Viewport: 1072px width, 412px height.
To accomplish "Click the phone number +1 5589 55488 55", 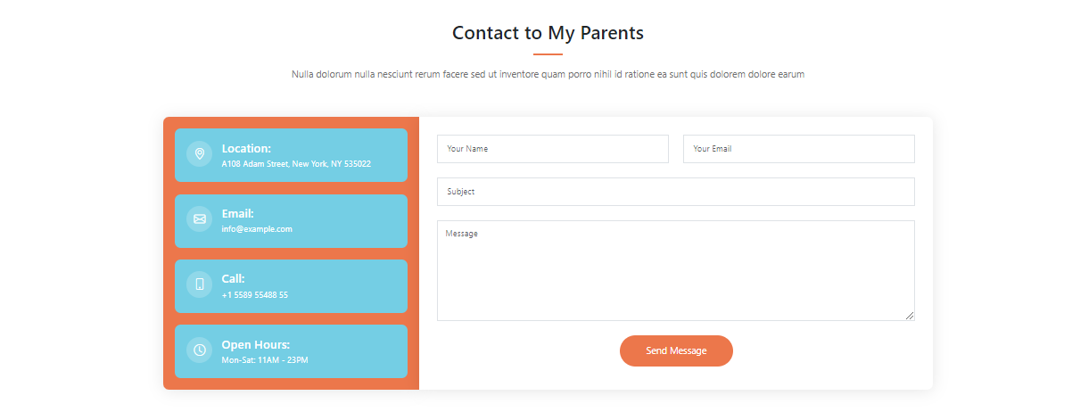I will coord(255,295).
